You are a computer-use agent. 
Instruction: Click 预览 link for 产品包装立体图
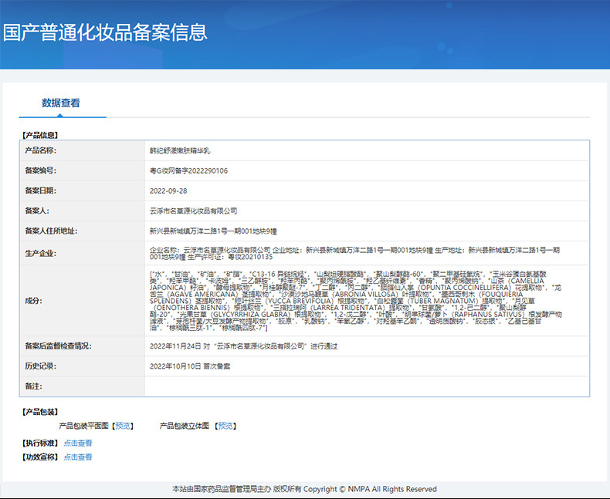coord(226,426)
